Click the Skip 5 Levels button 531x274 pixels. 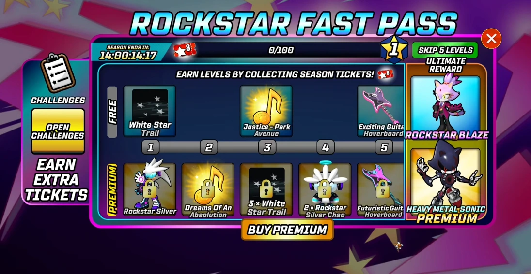coord(445,50)
